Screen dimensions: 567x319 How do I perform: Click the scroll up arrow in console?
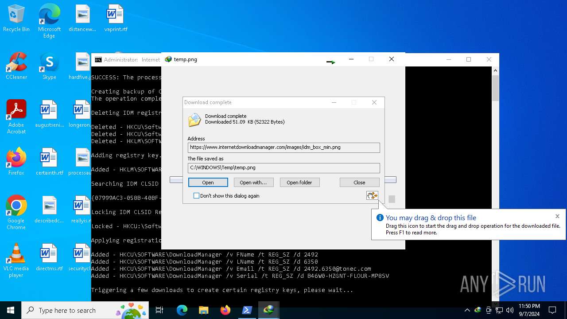[x=496, y=70]
